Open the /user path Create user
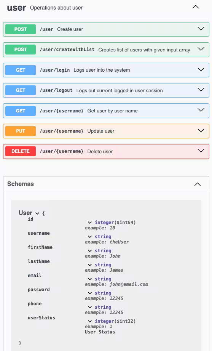The image size is (212, 351). (46, 29)
